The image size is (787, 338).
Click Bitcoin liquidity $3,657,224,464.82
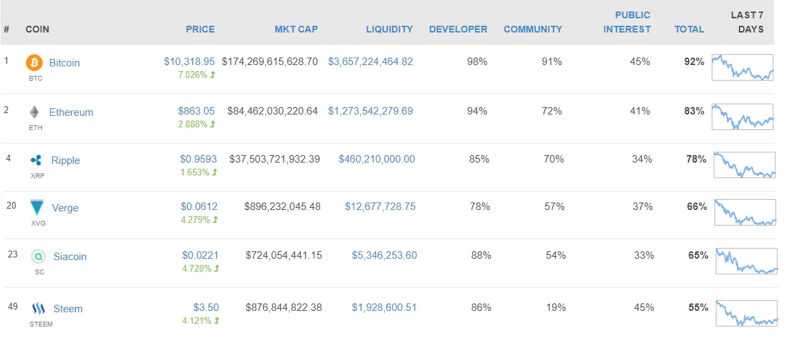370,62
